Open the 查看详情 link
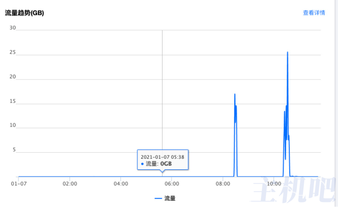Image resolution: width=338 pixels, height=208 pixels. 314,13
